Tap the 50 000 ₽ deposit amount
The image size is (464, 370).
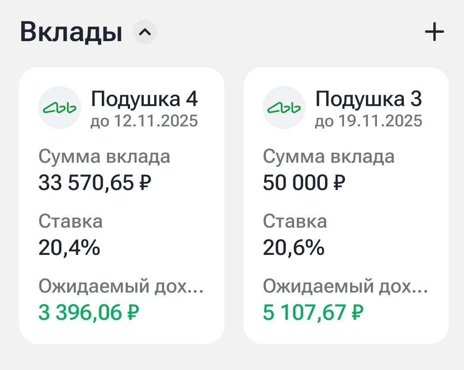(303, 183)
